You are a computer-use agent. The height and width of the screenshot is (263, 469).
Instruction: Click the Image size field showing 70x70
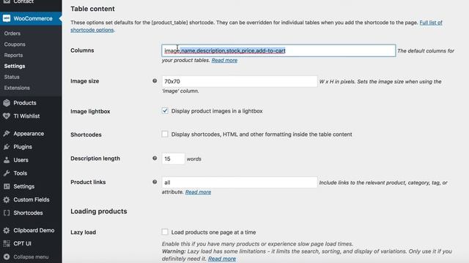point(240,81)
